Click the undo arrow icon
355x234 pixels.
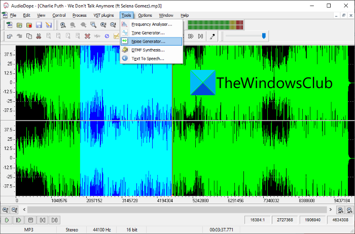(x=10, y=36)
